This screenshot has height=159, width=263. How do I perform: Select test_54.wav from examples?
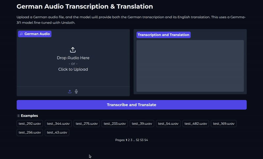[x=168, y=124]
